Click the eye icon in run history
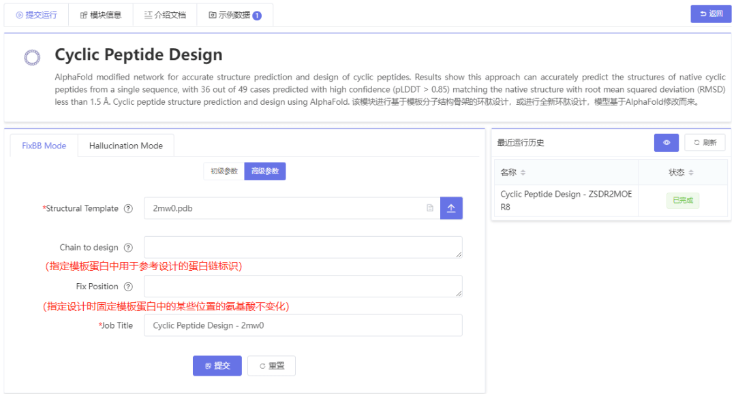Screen dimensions: 736x394 666,142
